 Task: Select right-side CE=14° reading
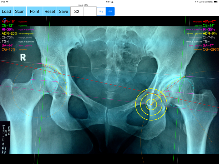click(209, 25)
